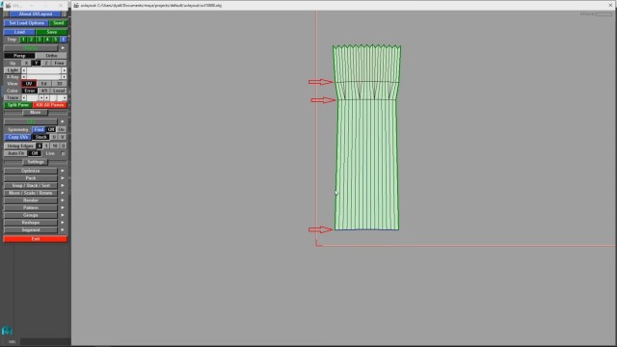This screenshot has height=347, width=617.
Task: Set the Untag Edges value to 10
Action: pyautogui.click(x=55, y=146)
